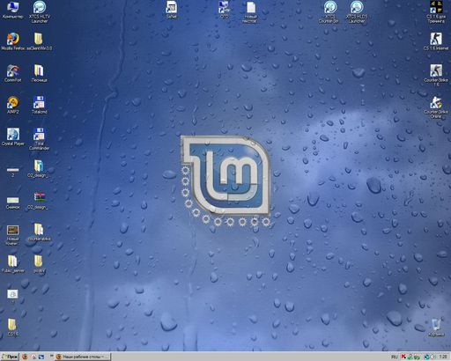This screenshot has width=451, height=361.
Task: Select the XTCS HLDS Launcher icon
Action: click(357, 11)
